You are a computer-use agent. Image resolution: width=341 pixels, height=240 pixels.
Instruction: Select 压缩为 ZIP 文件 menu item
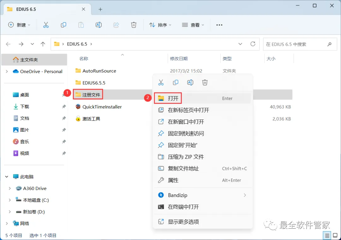202,157
